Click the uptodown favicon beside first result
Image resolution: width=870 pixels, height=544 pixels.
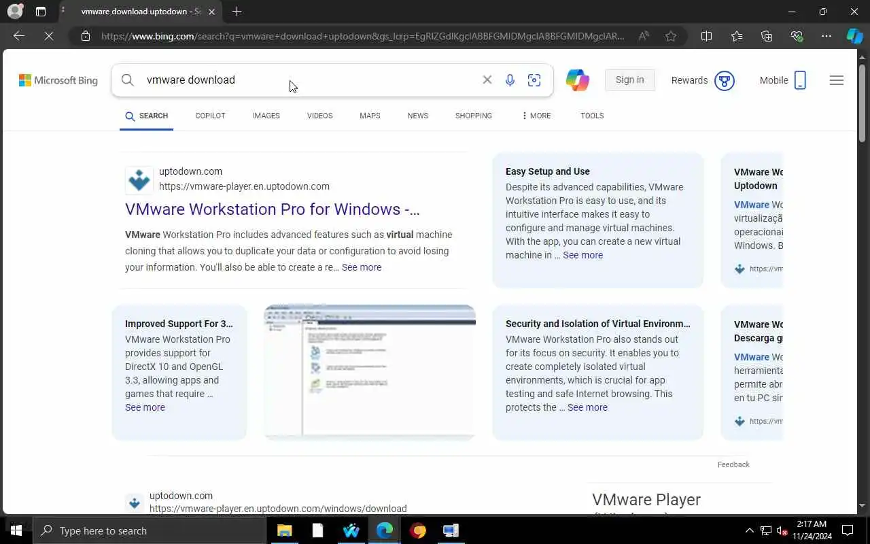click(x=139, y=180)
